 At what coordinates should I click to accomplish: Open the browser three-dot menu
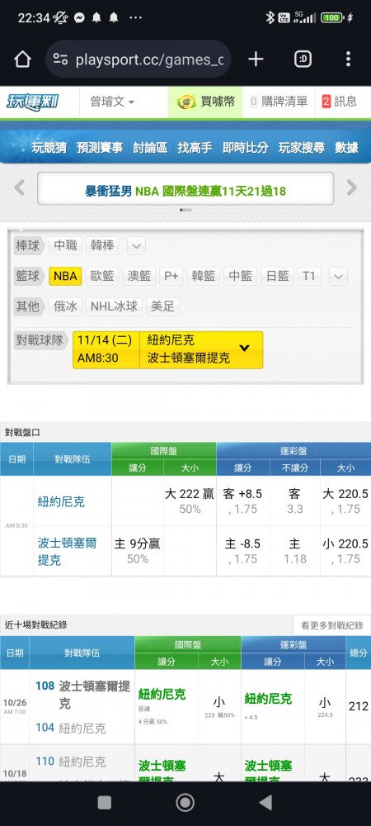pyautogui.click(x=348, y=59)
